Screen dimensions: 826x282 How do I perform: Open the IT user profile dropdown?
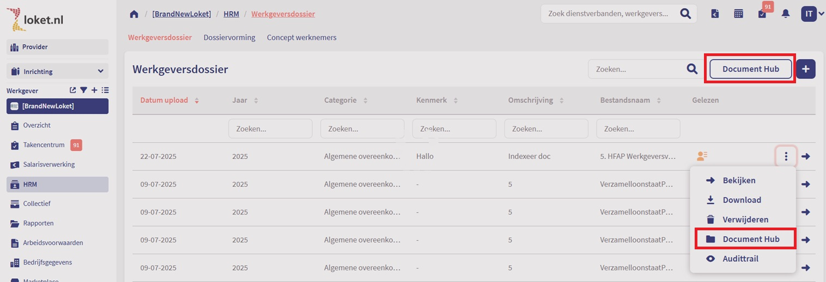point(812,14)
